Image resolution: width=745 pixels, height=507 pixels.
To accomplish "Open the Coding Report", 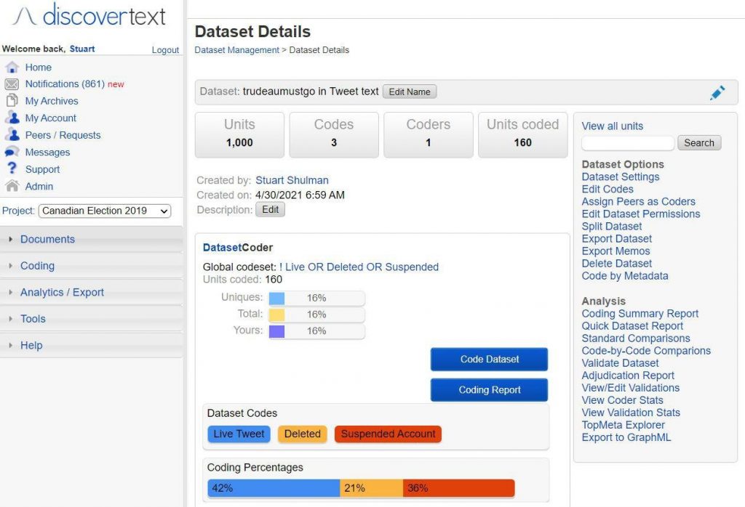I will 489,389.
